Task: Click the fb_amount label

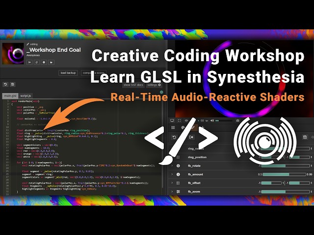Action: click(195, 174)
